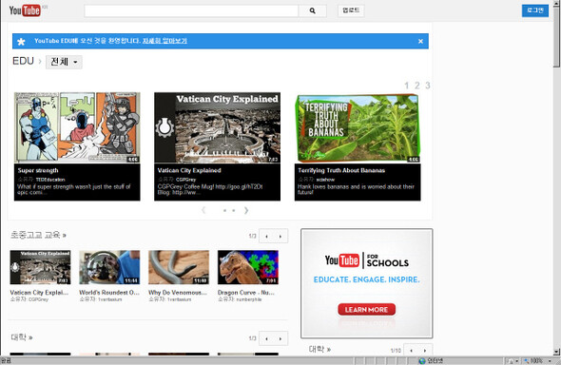
Task: Click the YouTube for Schools logo
Action: pos(367,260)
